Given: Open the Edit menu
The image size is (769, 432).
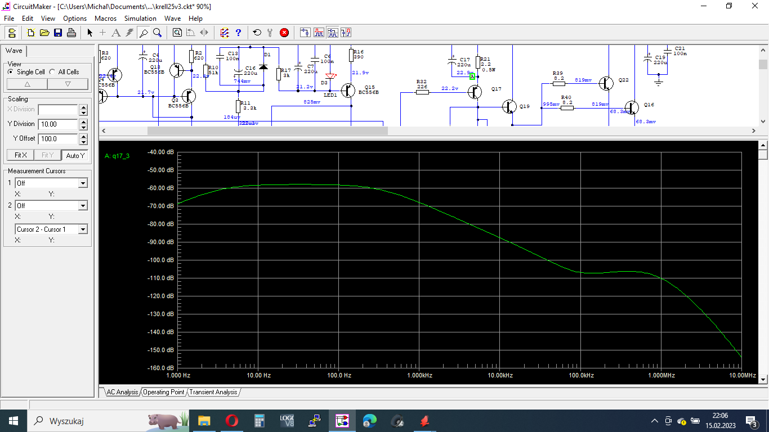Looking at the screenshot, I should (x=28, y=19).
